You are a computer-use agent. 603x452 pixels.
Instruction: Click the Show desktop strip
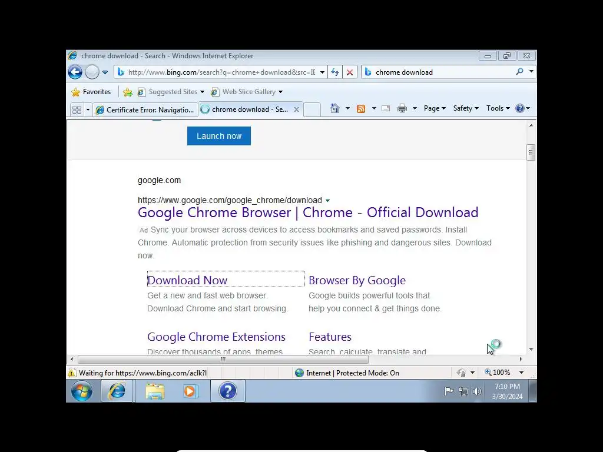[x=532, y=391]
